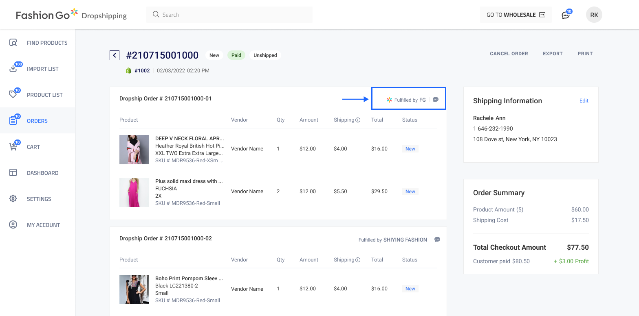
Task: Click the RK user avatar
Action: 594,15
